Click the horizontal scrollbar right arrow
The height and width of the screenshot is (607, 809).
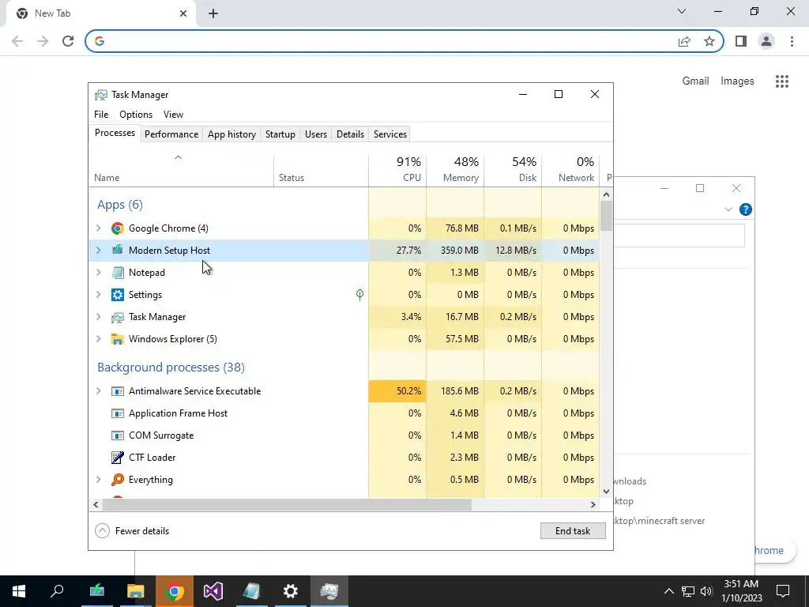(593, 505)
